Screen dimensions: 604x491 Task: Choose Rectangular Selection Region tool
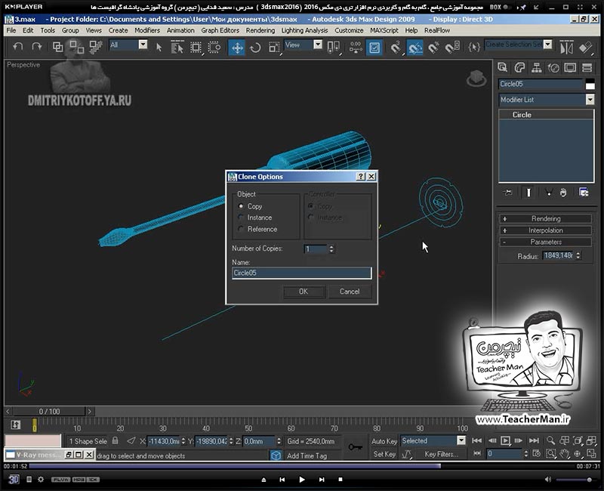point(196,48)
